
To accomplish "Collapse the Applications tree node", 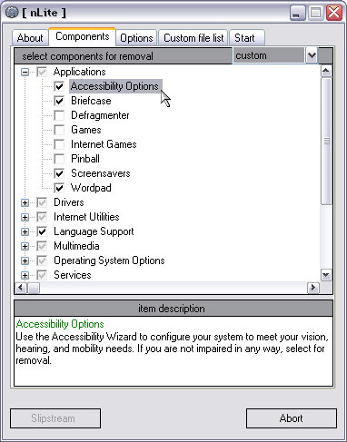I will 25,72.
